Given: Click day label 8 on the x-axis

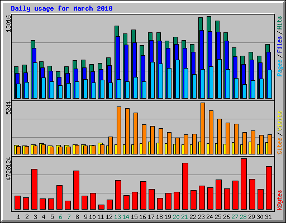Looking at the screenshot, I should pos(77,217).
